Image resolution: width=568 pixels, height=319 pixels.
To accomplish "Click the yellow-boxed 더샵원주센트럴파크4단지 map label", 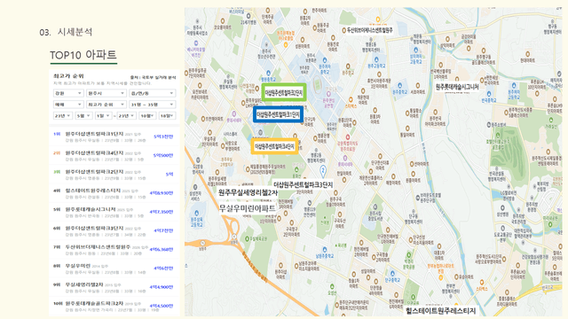I will [x=274, y=146].
